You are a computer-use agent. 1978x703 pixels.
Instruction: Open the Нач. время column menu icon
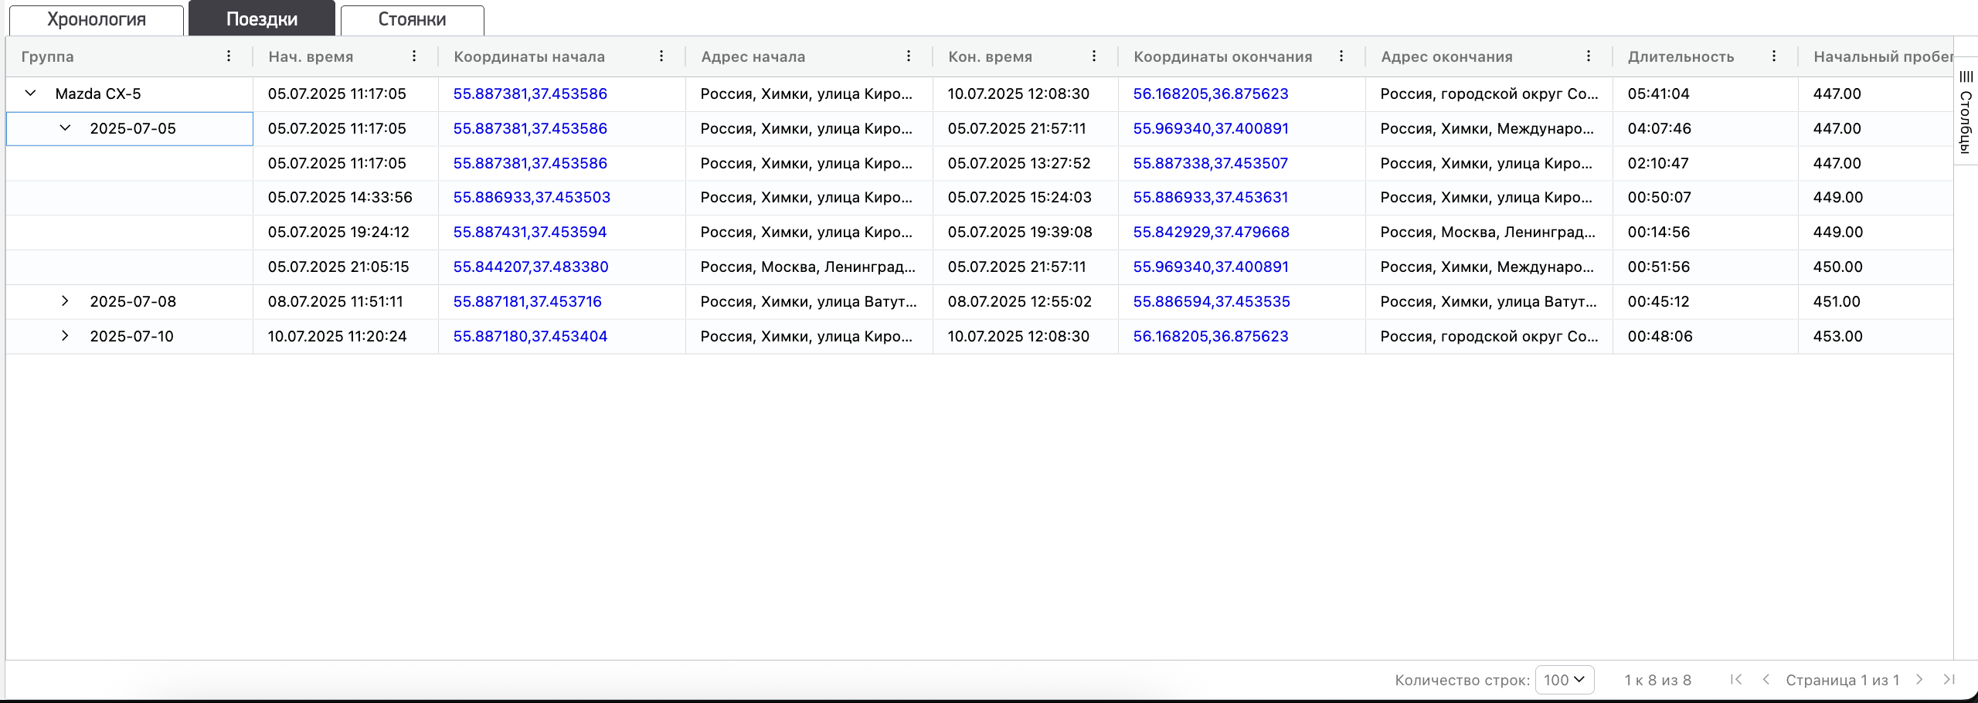(x=414, y=56)
